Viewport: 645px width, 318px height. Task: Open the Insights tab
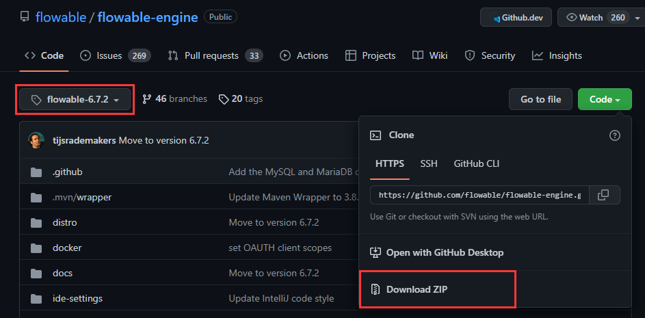(x=557, y=55)
